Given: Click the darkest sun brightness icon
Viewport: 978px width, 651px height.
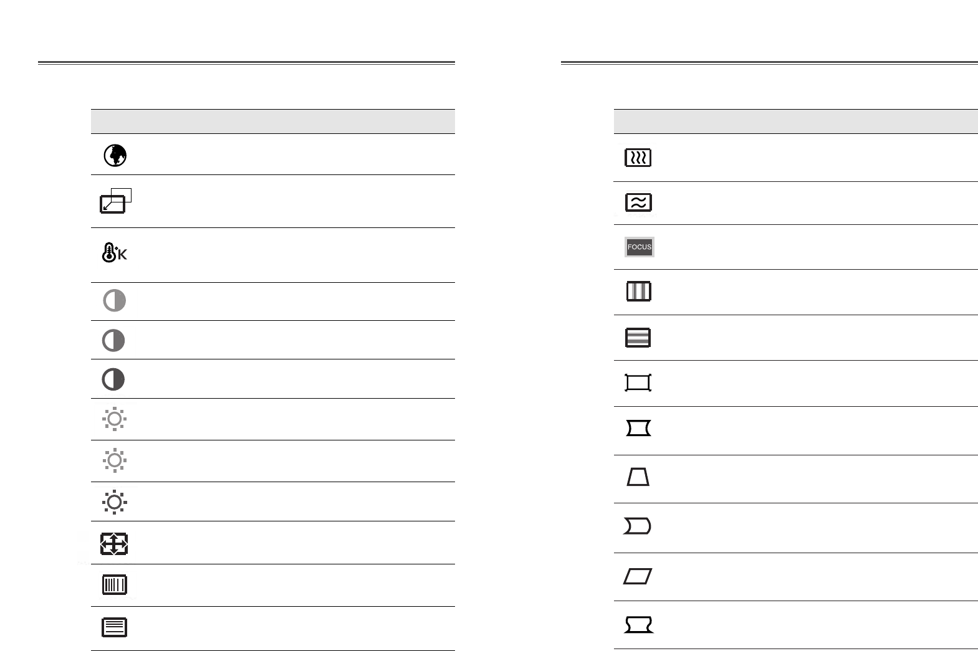Looking at the screenshot, I should click(x=115, y=502).
